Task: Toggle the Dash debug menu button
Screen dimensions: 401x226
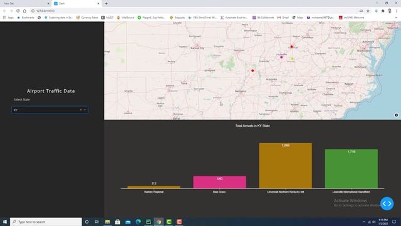Action: click(x=387, y=203)
